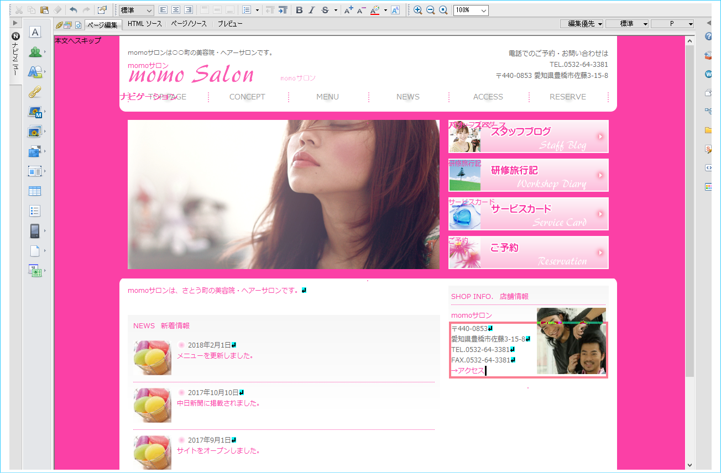This screenshot has width=721, height=473.
Task: Click the zoom out magnifier icon
Action: coord(431,10)
